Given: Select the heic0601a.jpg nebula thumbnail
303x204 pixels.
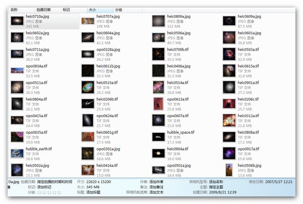Looking at the screenshot, I should coord(229,37).
